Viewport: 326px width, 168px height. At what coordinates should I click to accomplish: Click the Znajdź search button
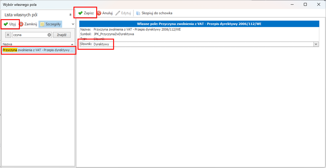[x=62, y=35]
